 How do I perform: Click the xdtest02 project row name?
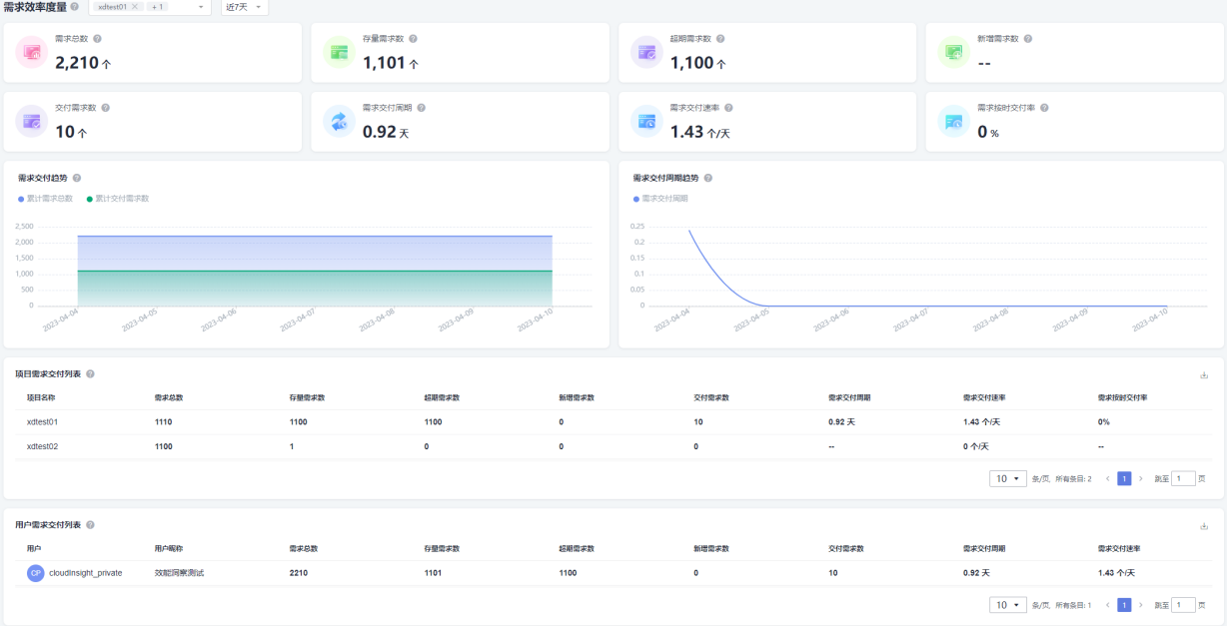tap(42, 446)
